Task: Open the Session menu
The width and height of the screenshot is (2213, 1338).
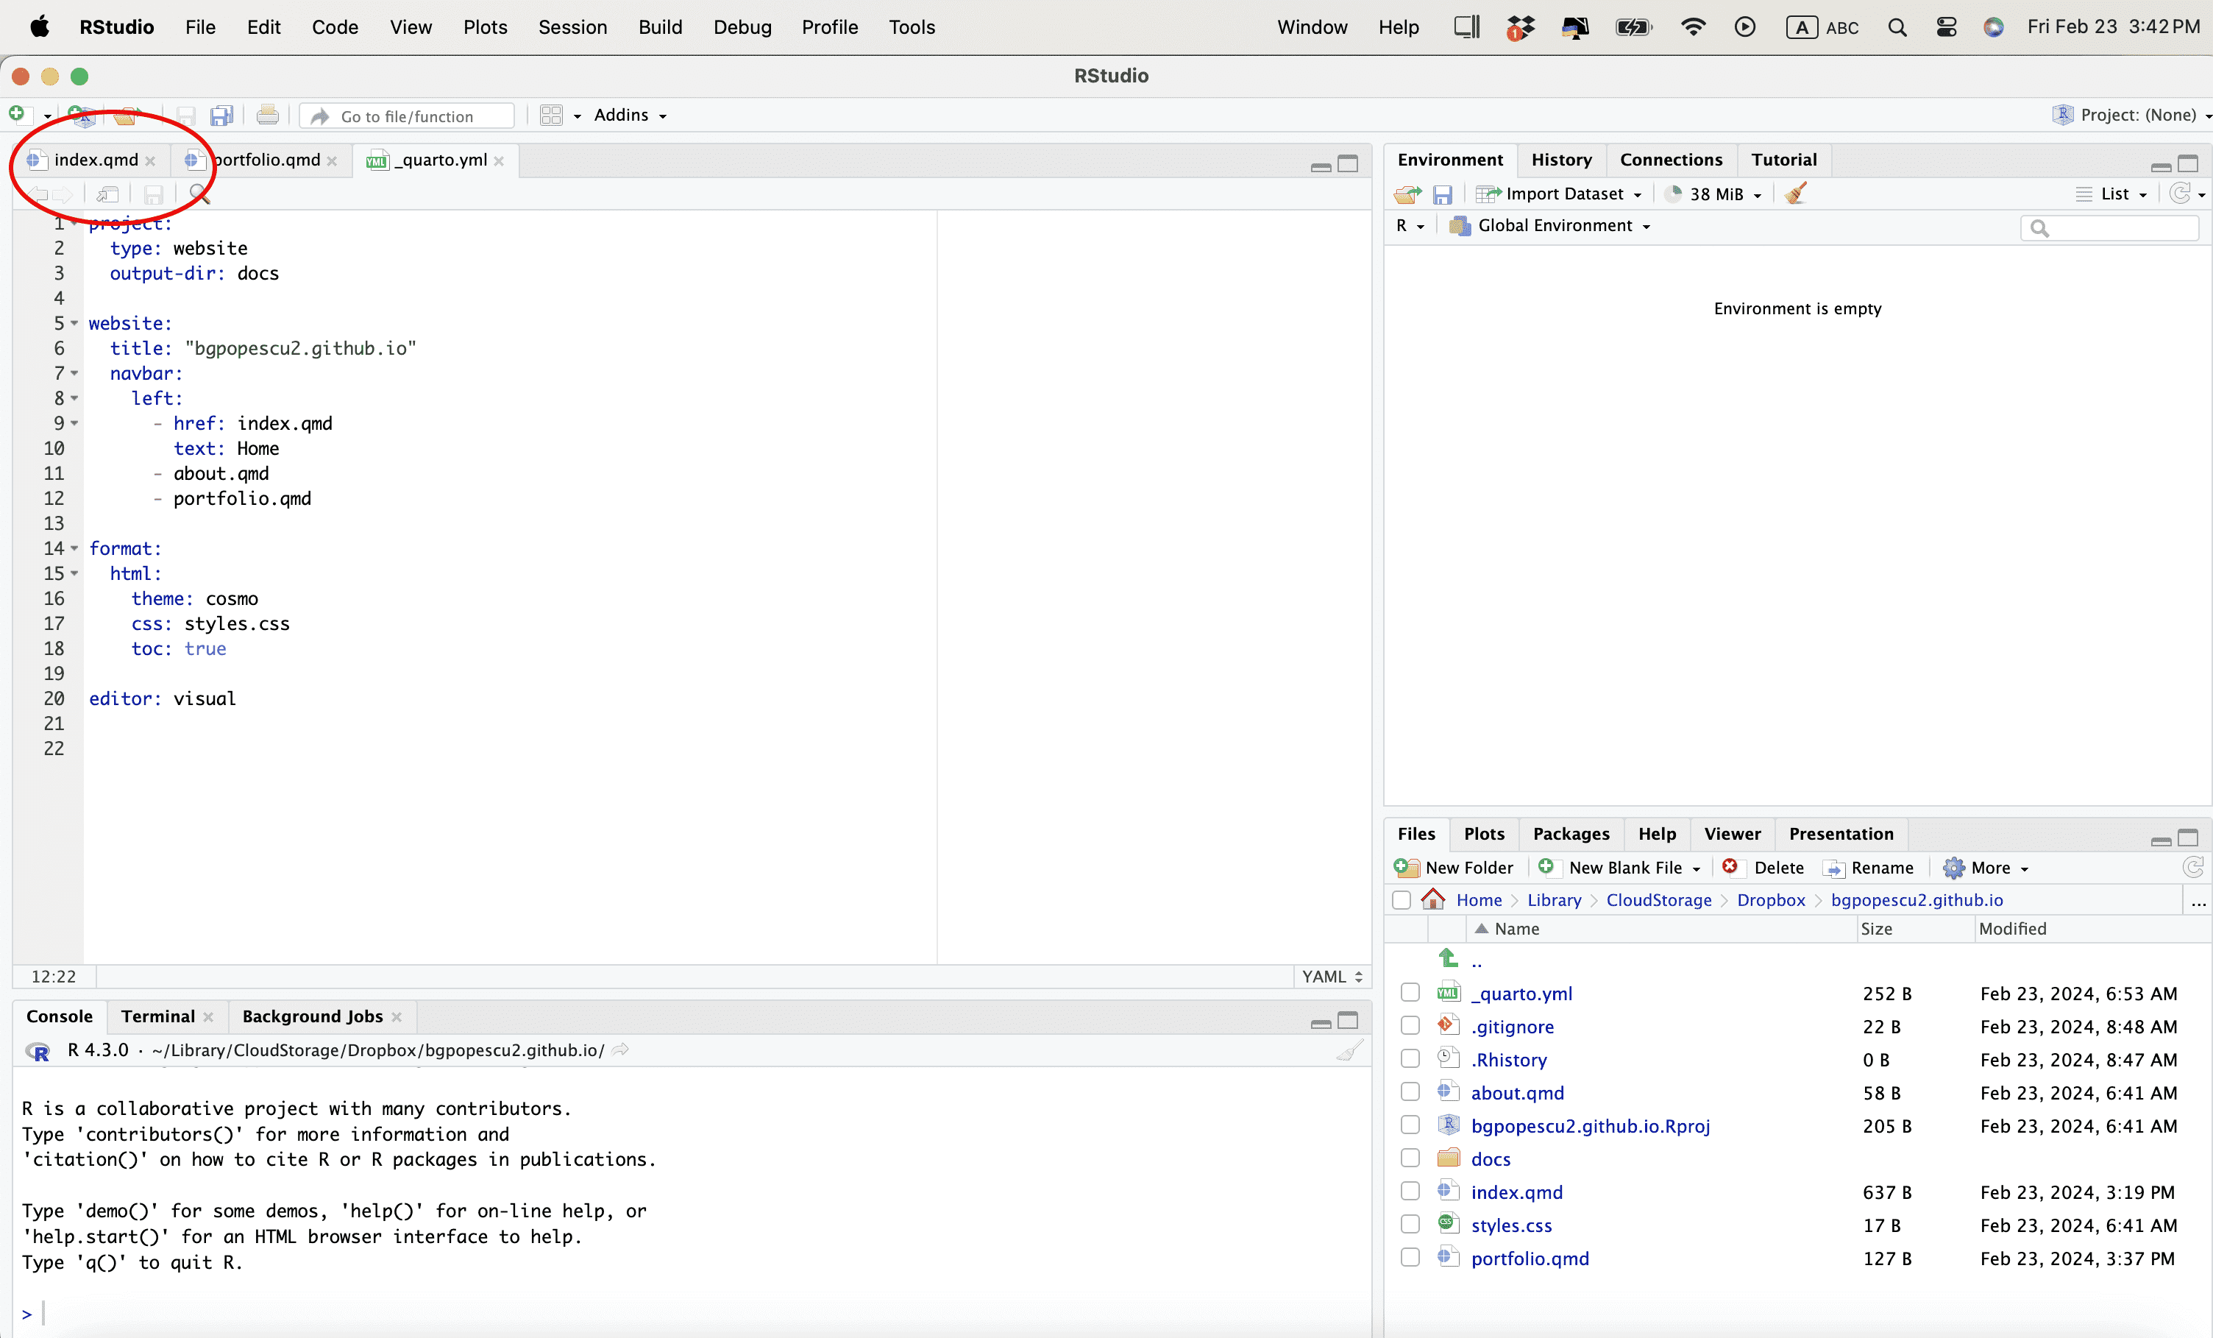Action: click(x=572, y=27)
